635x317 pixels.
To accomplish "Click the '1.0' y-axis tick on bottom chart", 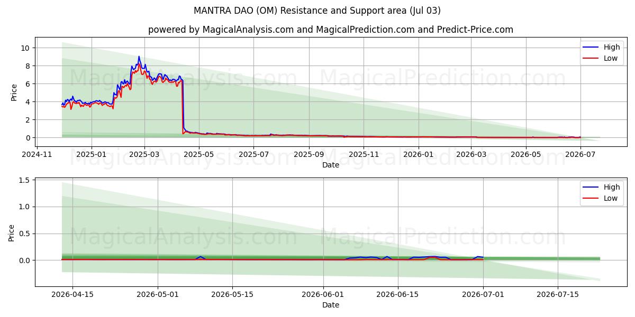I will pyautogui.click(x=25, y=207).
